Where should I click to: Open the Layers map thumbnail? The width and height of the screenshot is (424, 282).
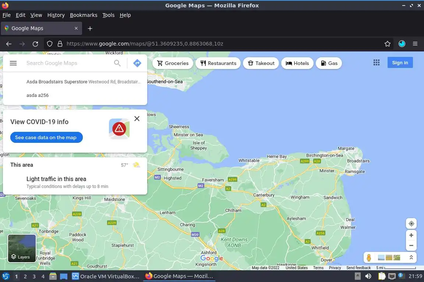click(x=22, y=248)
